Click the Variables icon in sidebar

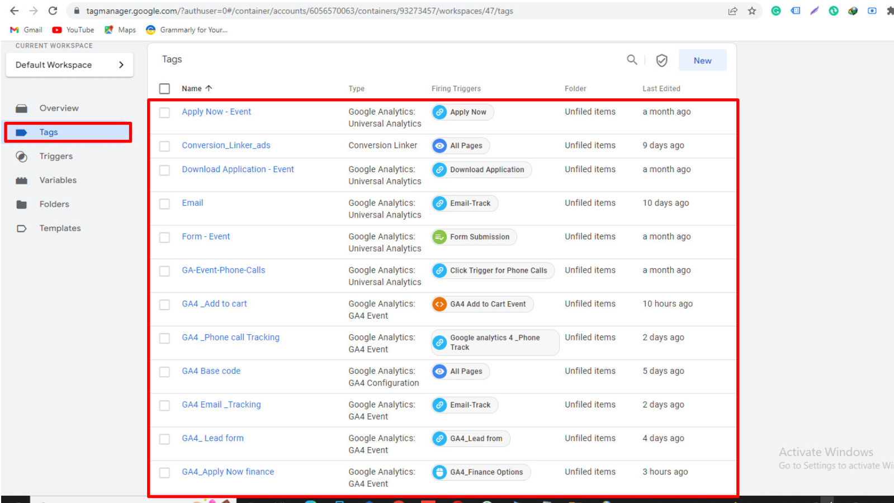point(22,181)
